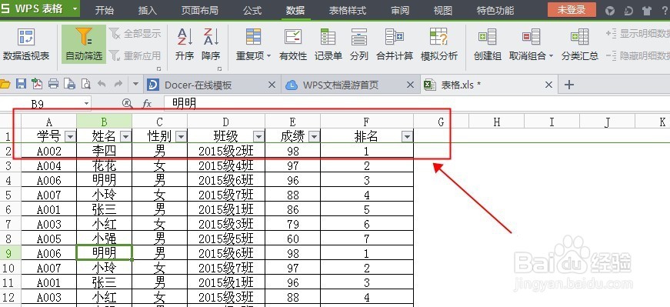Screen dimensions: 670x307
Task: Click the print icon
Action: 53,84
